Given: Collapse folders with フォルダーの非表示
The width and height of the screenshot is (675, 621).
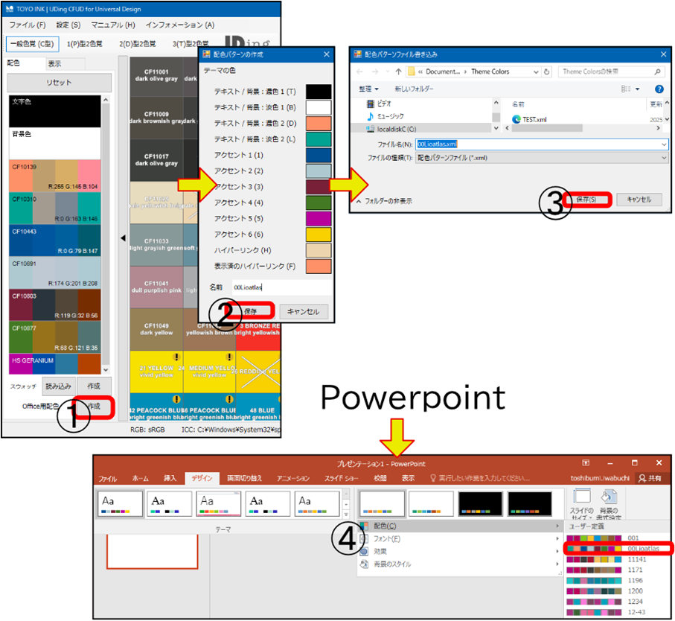Looking at the screenshot, I should pyautogui.click(x=385, y=200).
